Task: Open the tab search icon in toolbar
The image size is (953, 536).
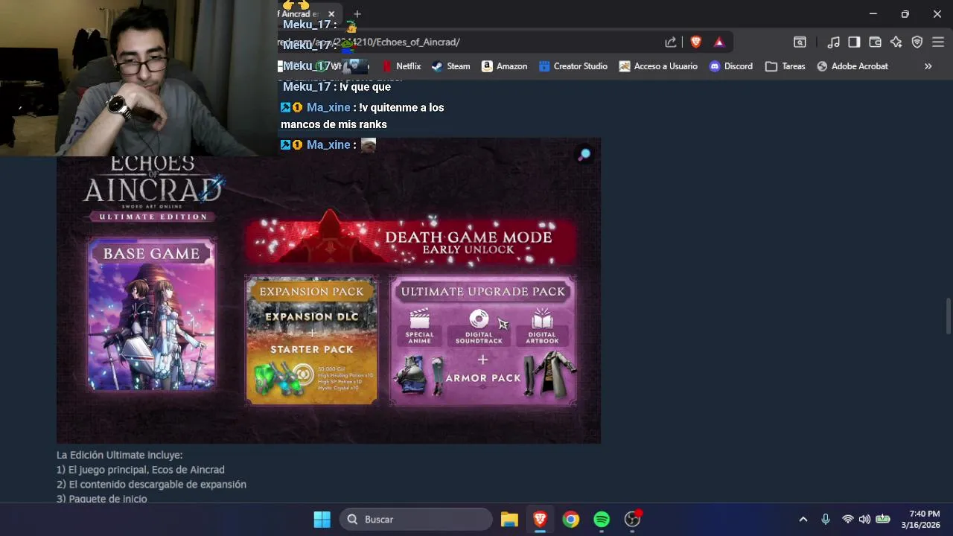Action: [800, 42]
